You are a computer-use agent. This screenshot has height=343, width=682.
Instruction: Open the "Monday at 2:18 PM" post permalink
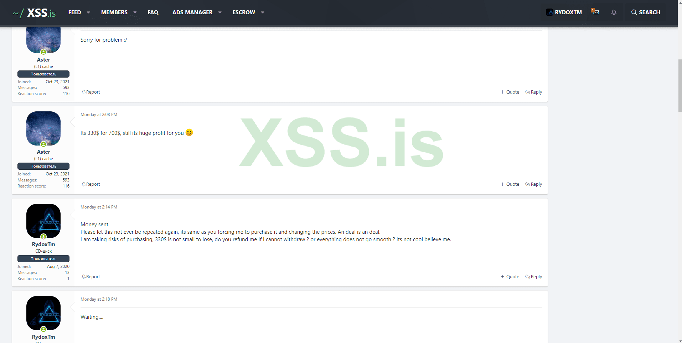tap(99, 299)
